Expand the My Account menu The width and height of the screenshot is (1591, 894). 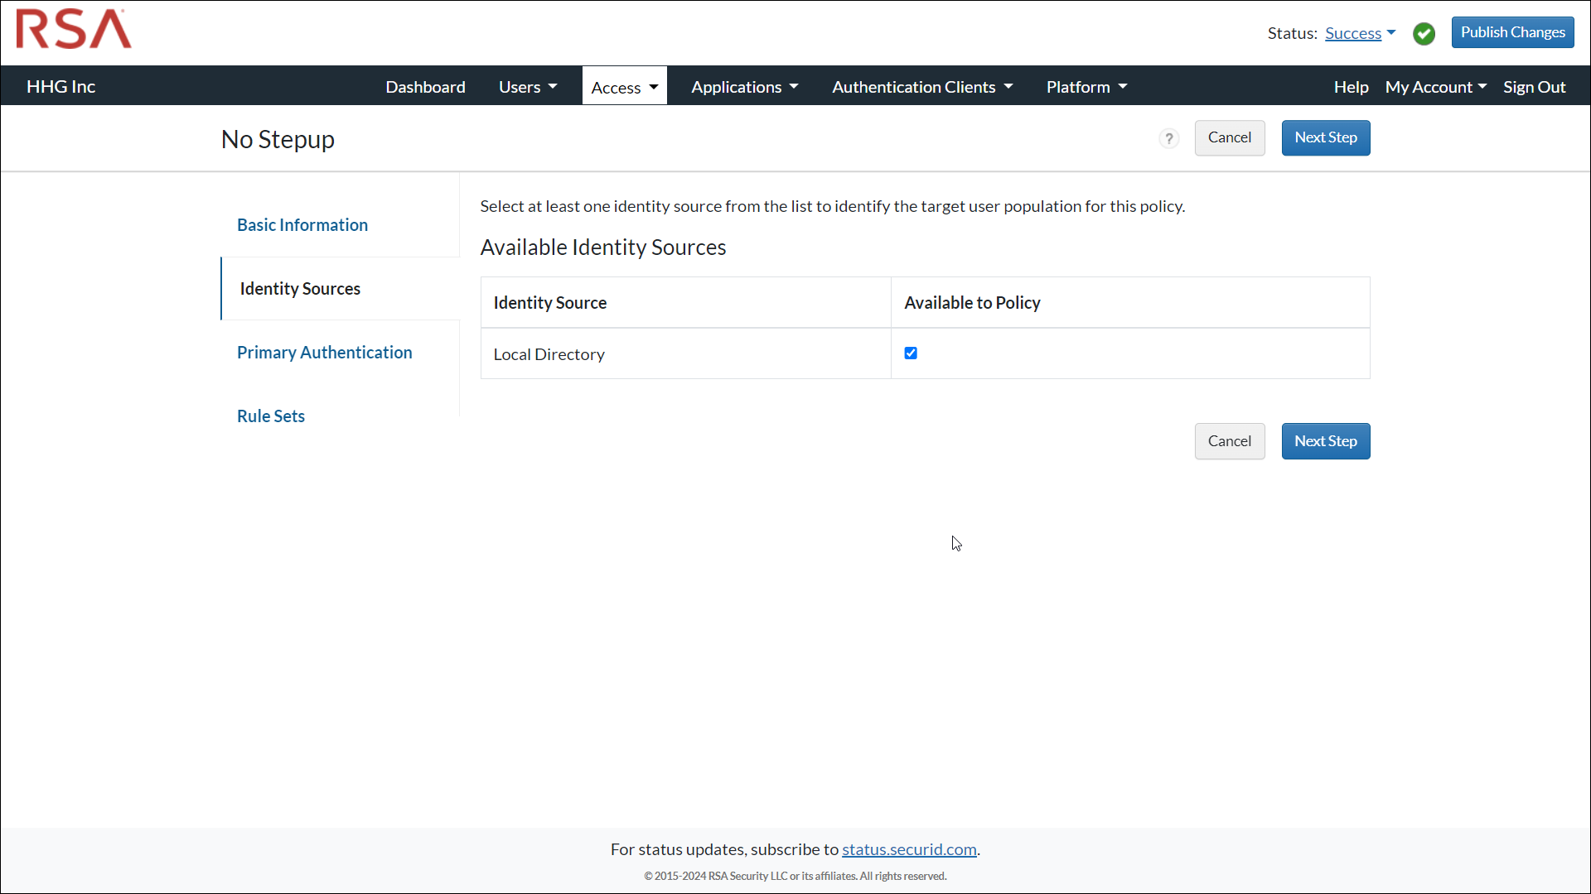tap(1436, 86)
